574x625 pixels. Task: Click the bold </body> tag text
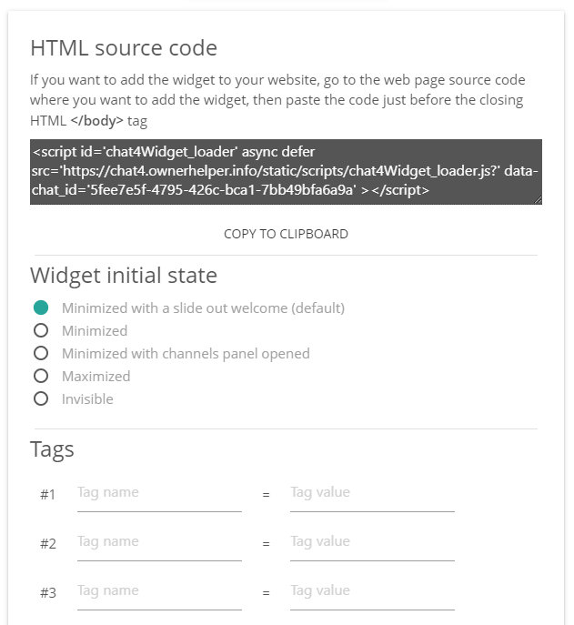[96, 120]
